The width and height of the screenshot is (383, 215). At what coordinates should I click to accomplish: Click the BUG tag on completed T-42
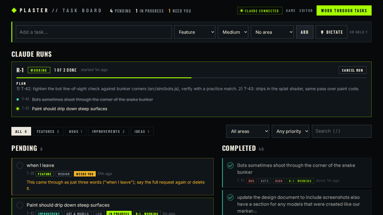coord(251,181)
